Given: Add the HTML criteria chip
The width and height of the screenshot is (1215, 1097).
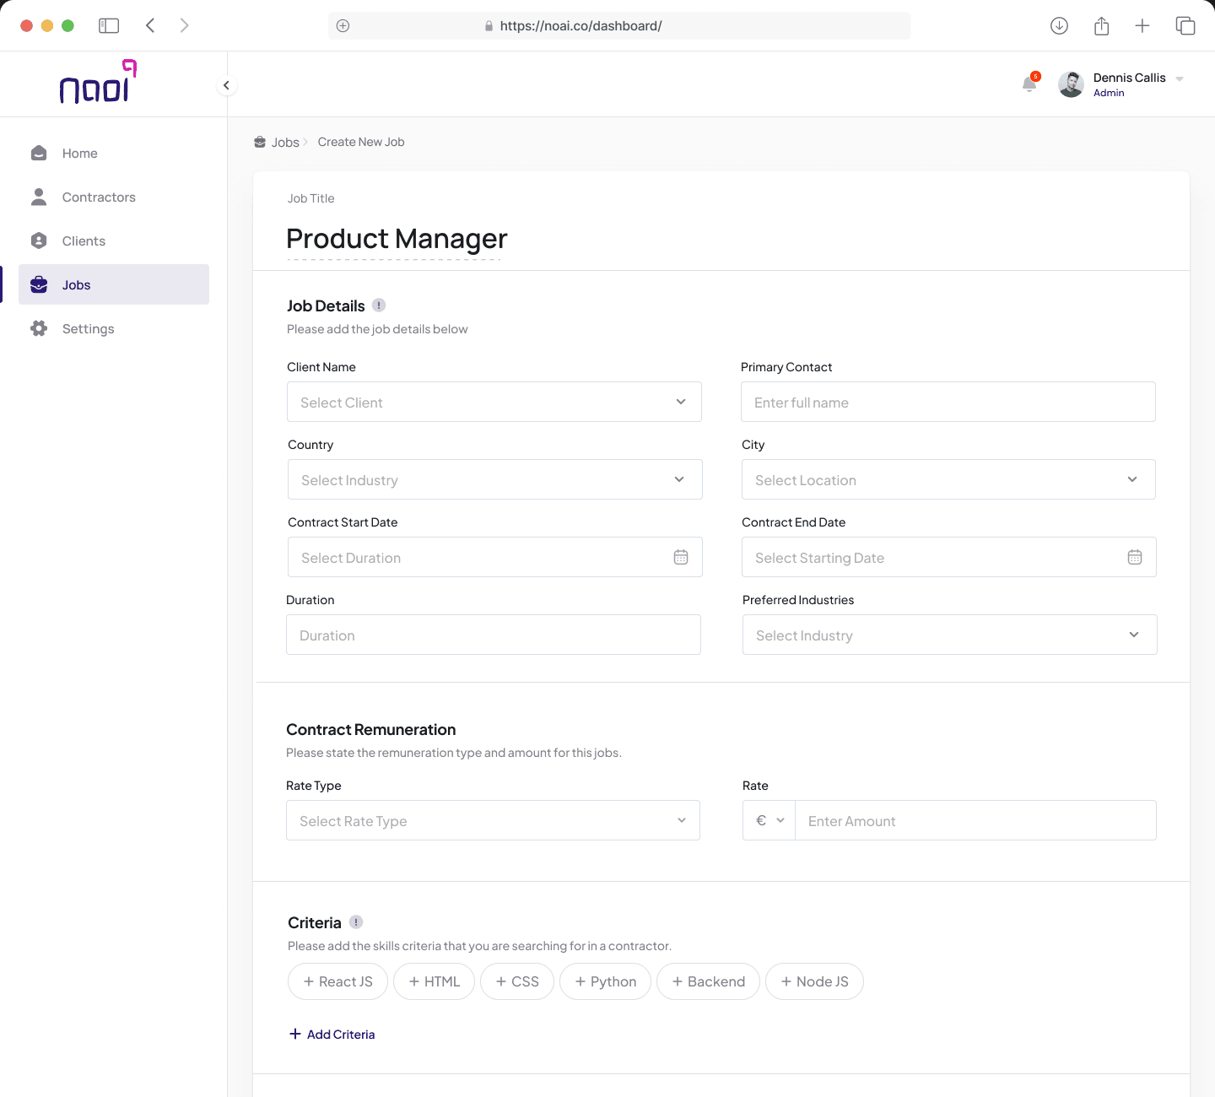Looking at the screenshot, I should 434,981.
